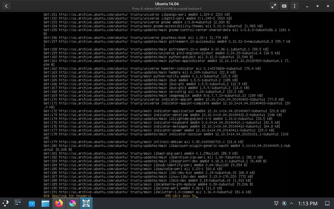Expand hidden system tray icons arrow
Image resolution: width=334 pixels, height=209 pixels.
coord(291,203)
